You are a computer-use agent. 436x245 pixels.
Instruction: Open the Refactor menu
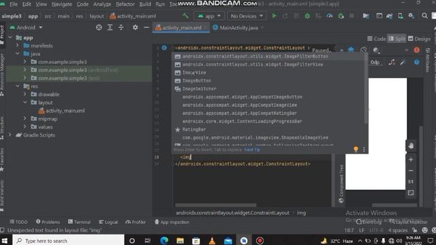(125, 4)
